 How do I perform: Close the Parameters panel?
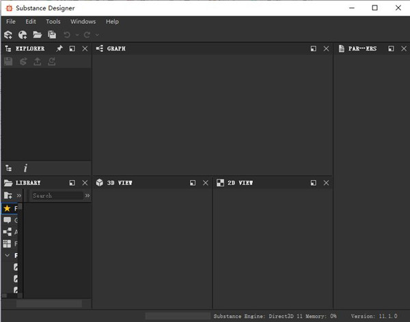pyautogui.click(x=403, y=48)
